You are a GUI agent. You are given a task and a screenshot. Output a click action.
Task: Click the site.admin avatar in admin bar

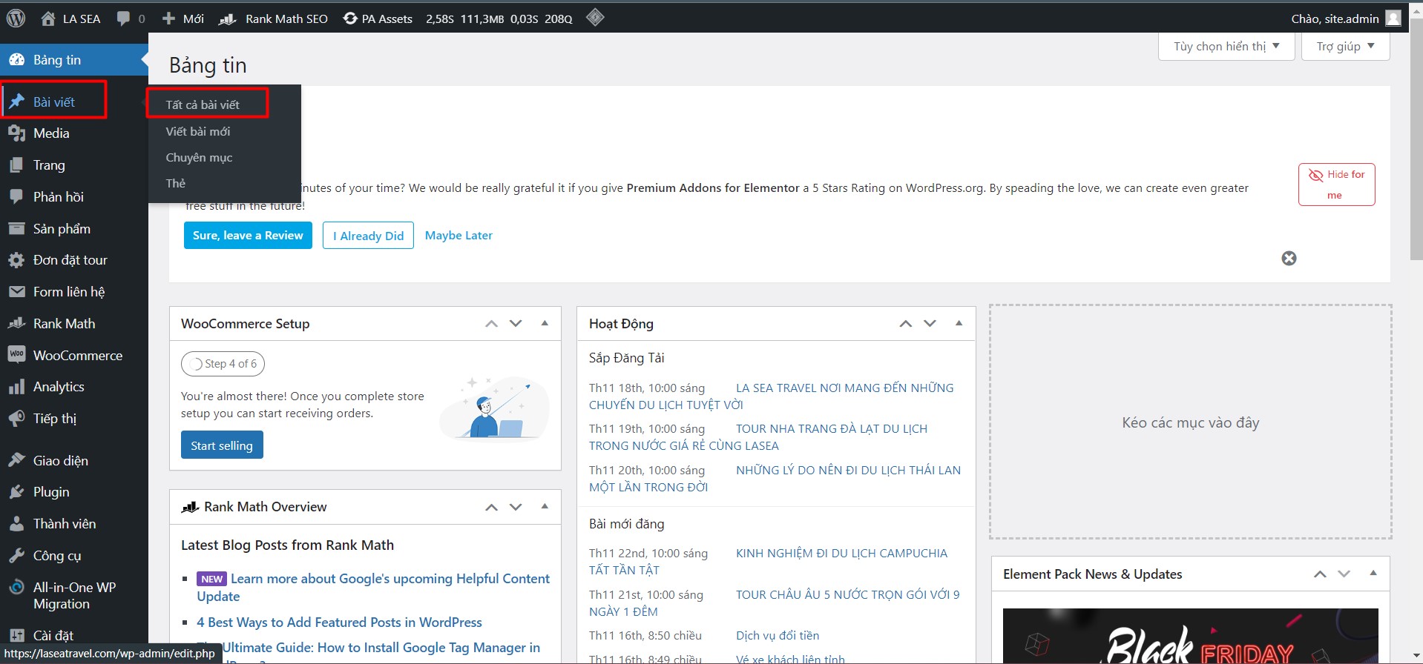1393,19
